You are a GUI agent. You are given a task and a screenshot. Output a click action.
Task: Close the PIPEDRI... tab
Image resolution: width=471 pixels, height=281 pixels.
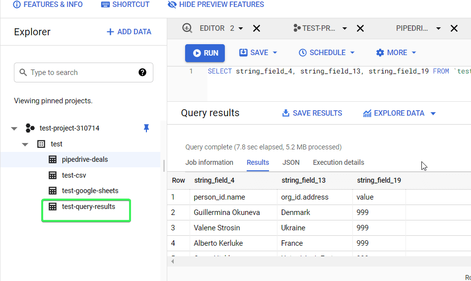click(x=454, y=29)
